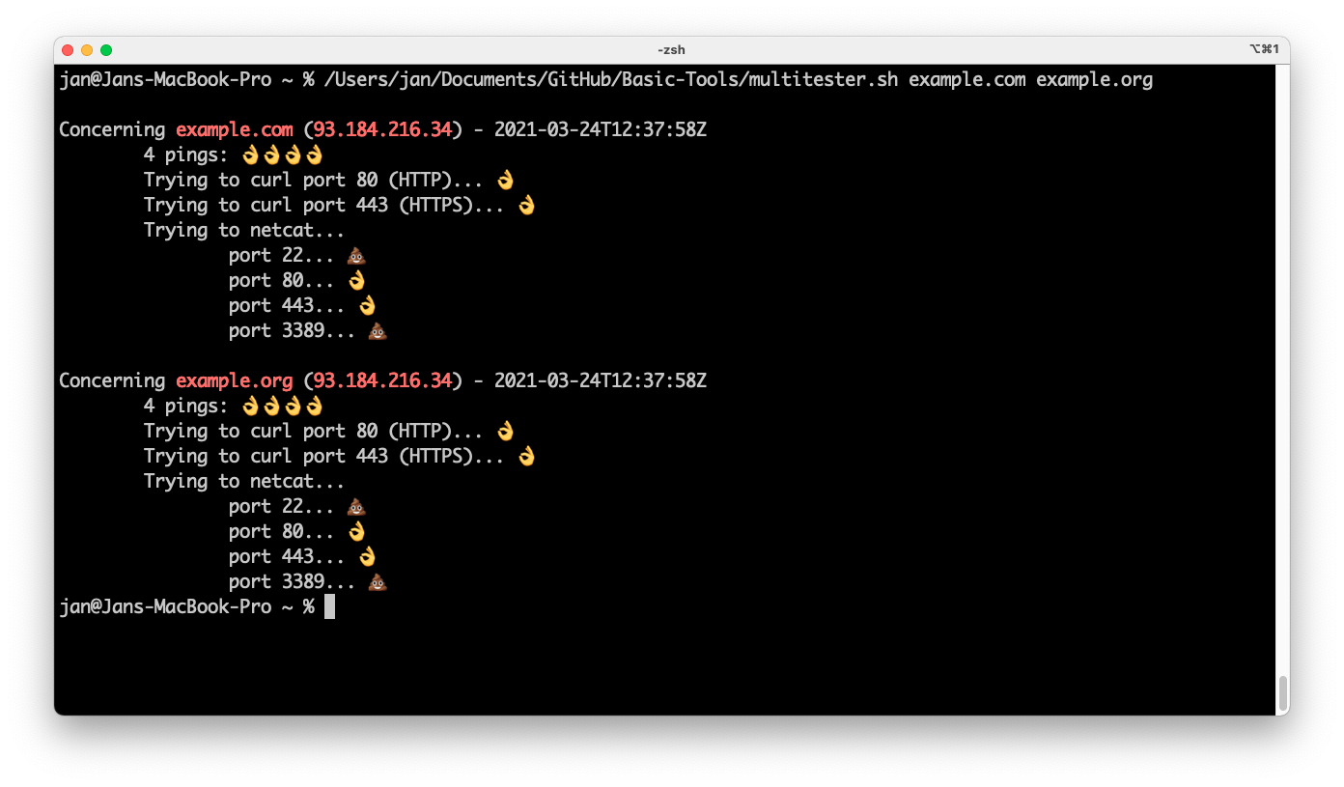Select the red example.com hostname text
1344x787 pixels.
point(234,128)
